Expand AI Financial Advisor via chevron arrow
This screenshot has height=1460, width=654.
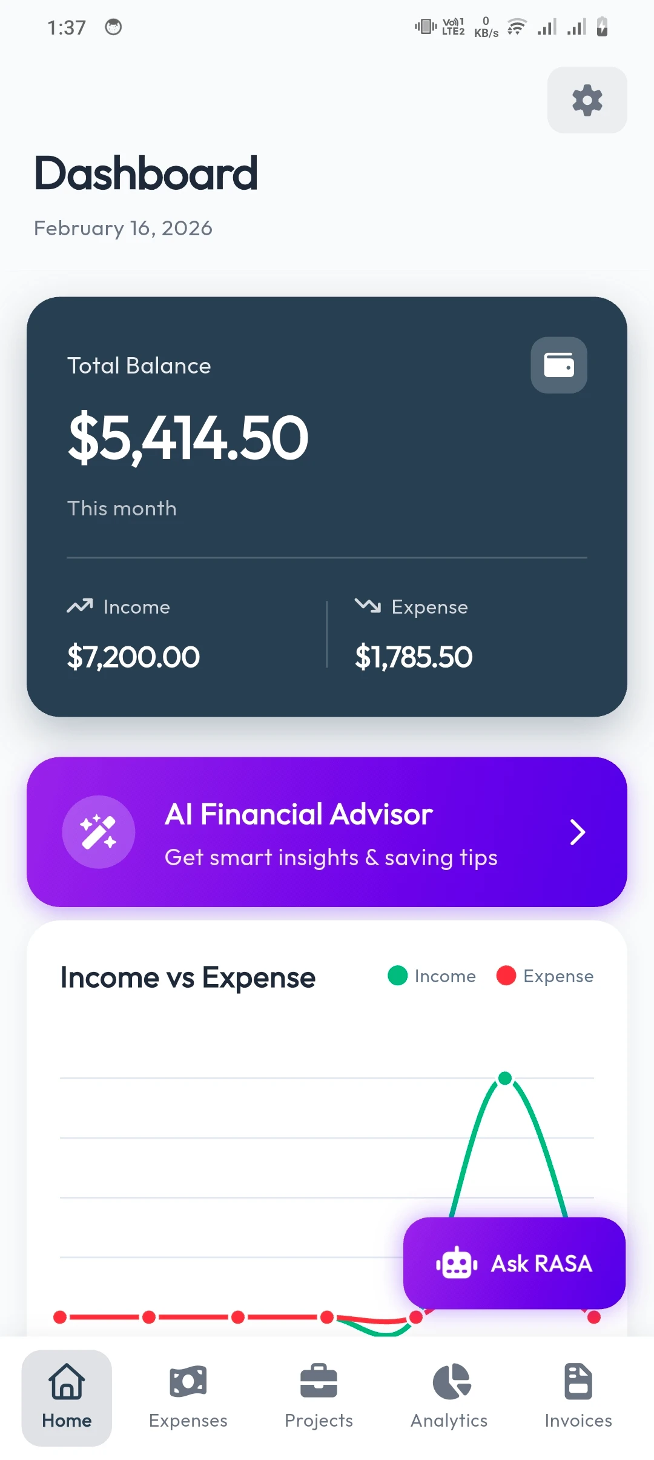(x=578, y=832)
